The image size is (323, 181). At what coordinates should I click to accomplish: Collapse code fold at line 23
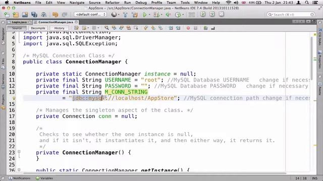(19, 152)
